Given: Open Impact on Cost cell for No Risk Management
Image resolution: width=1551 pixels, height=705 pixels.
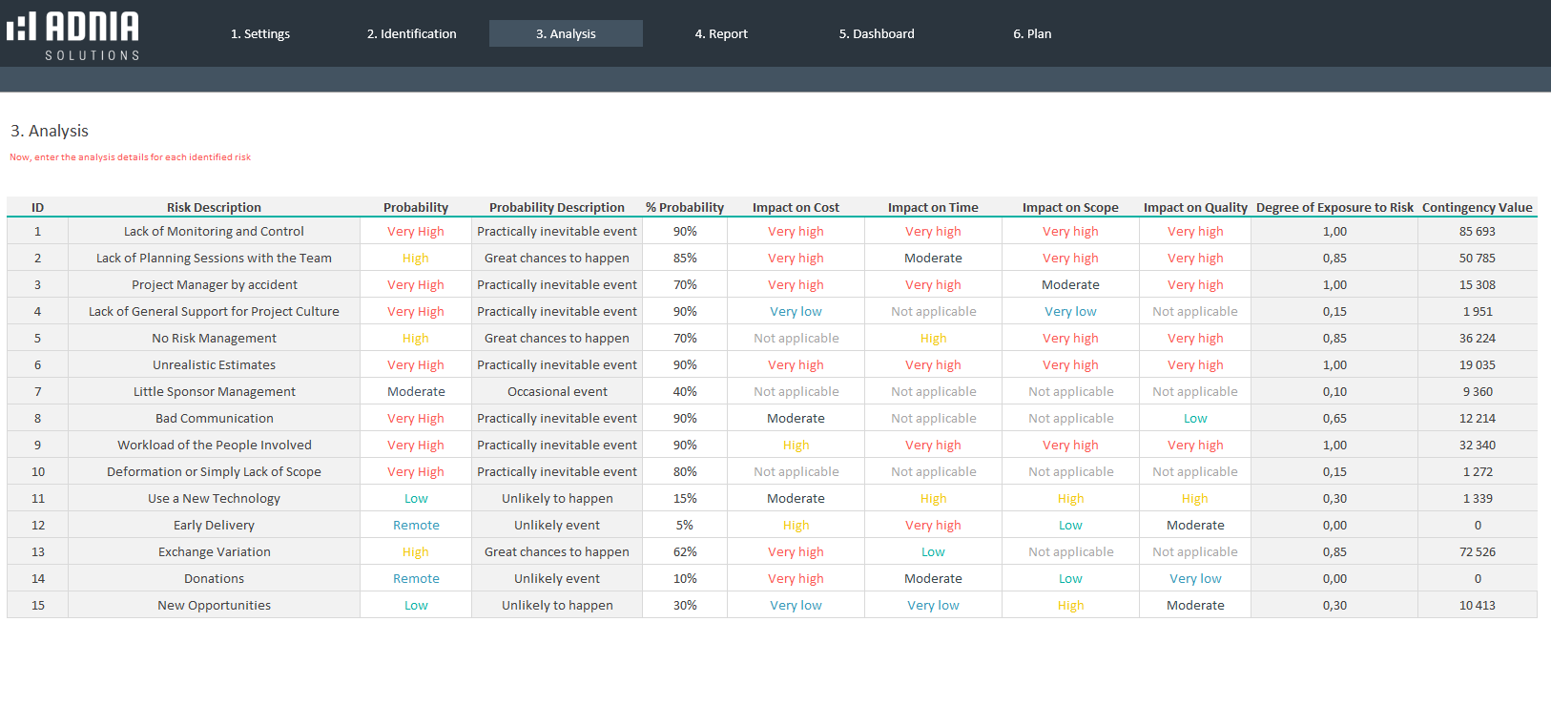Looking at the screenshot, I should [796, 338].
